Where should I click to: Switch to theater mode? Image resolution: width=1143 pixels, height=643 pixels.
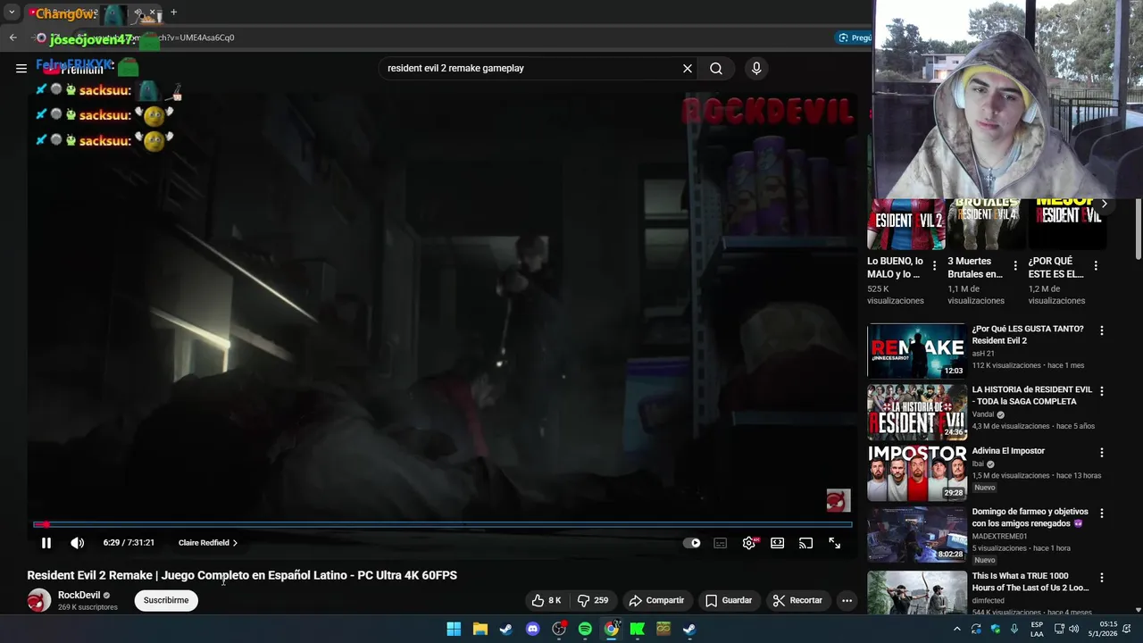click(778, 543)
